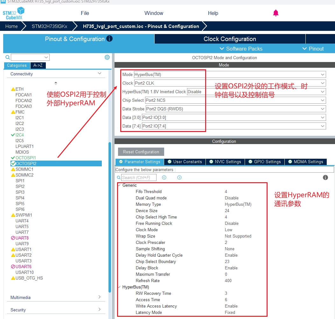The height and width of the screenshot is (319, 335).
Task: Select the Fifo Threshold value 4
Action: pyautogui.click(x=226, y=191)
